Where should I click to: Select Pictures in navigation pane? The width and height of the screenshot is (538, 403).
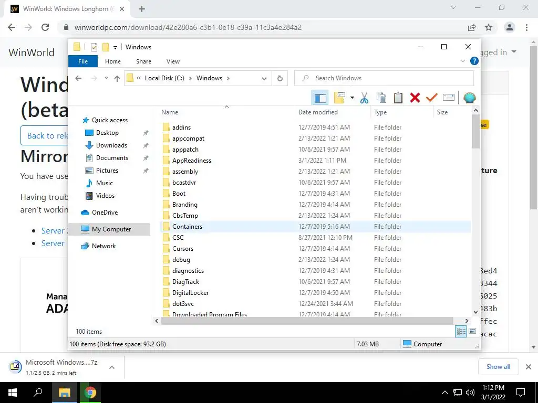click(x=107, y=171)
